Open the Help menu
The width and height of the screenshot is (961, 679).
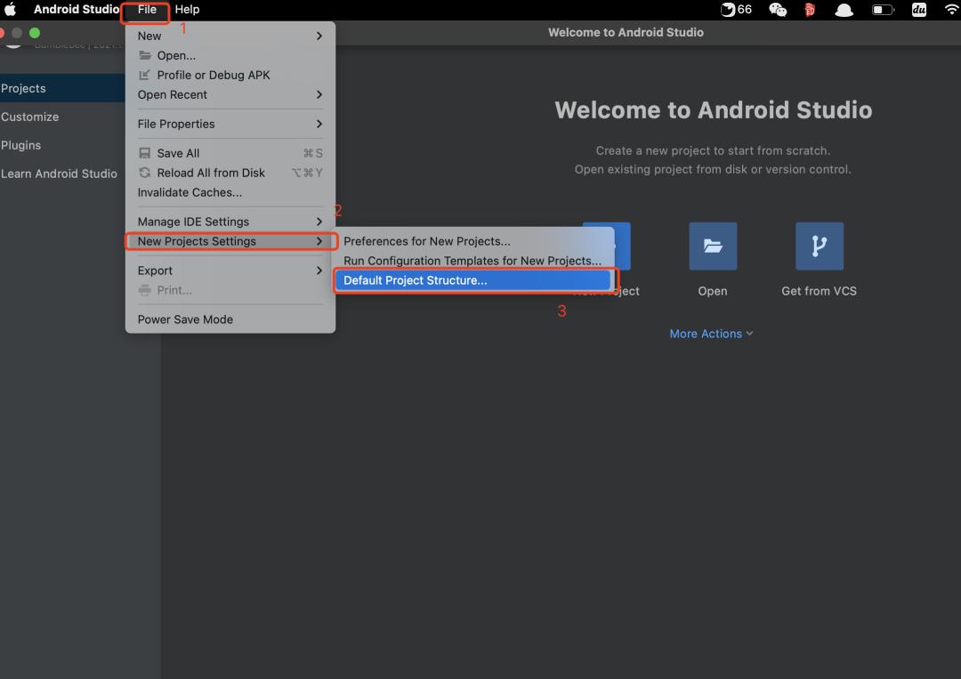(x=187, y=10)
